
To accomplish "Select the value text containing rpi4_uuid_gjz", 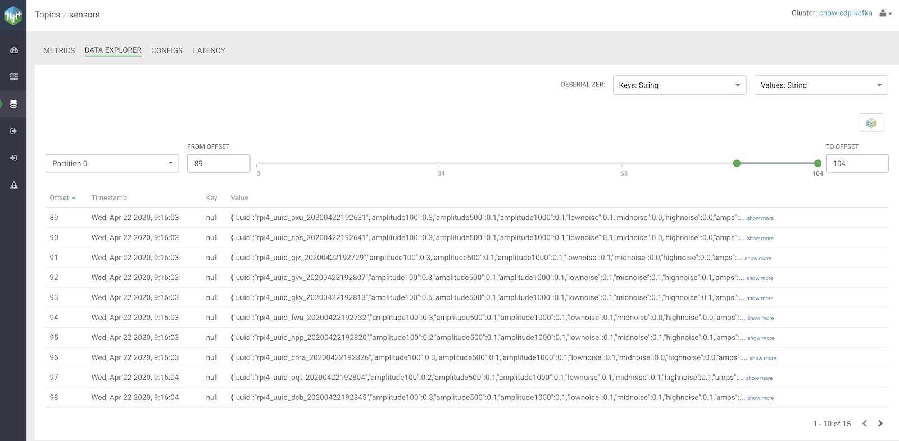I will 487,258.
